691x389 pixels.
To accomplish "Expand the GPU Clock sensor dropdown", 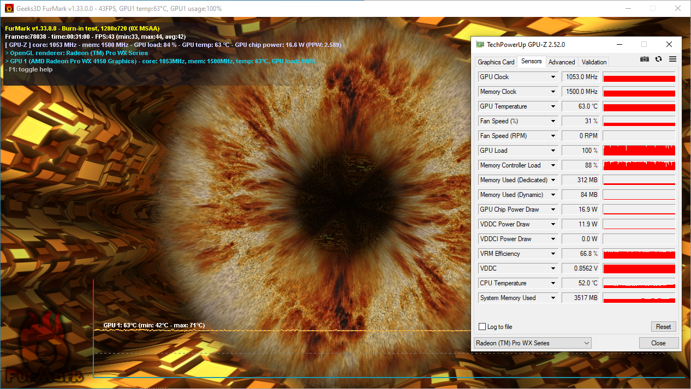I will [553, 77].
